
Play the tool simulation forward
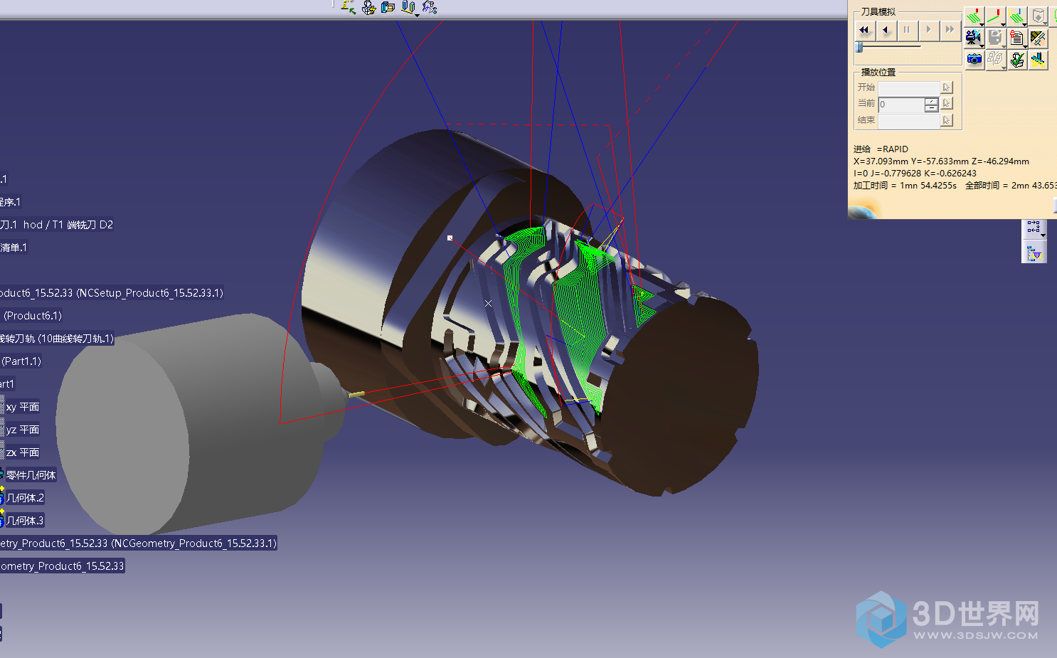coord(928,30)
